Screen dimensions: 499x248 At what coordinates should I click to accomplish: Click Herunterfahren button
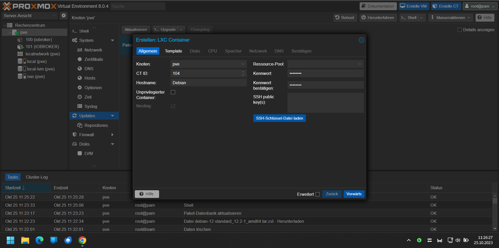point(378,18)
